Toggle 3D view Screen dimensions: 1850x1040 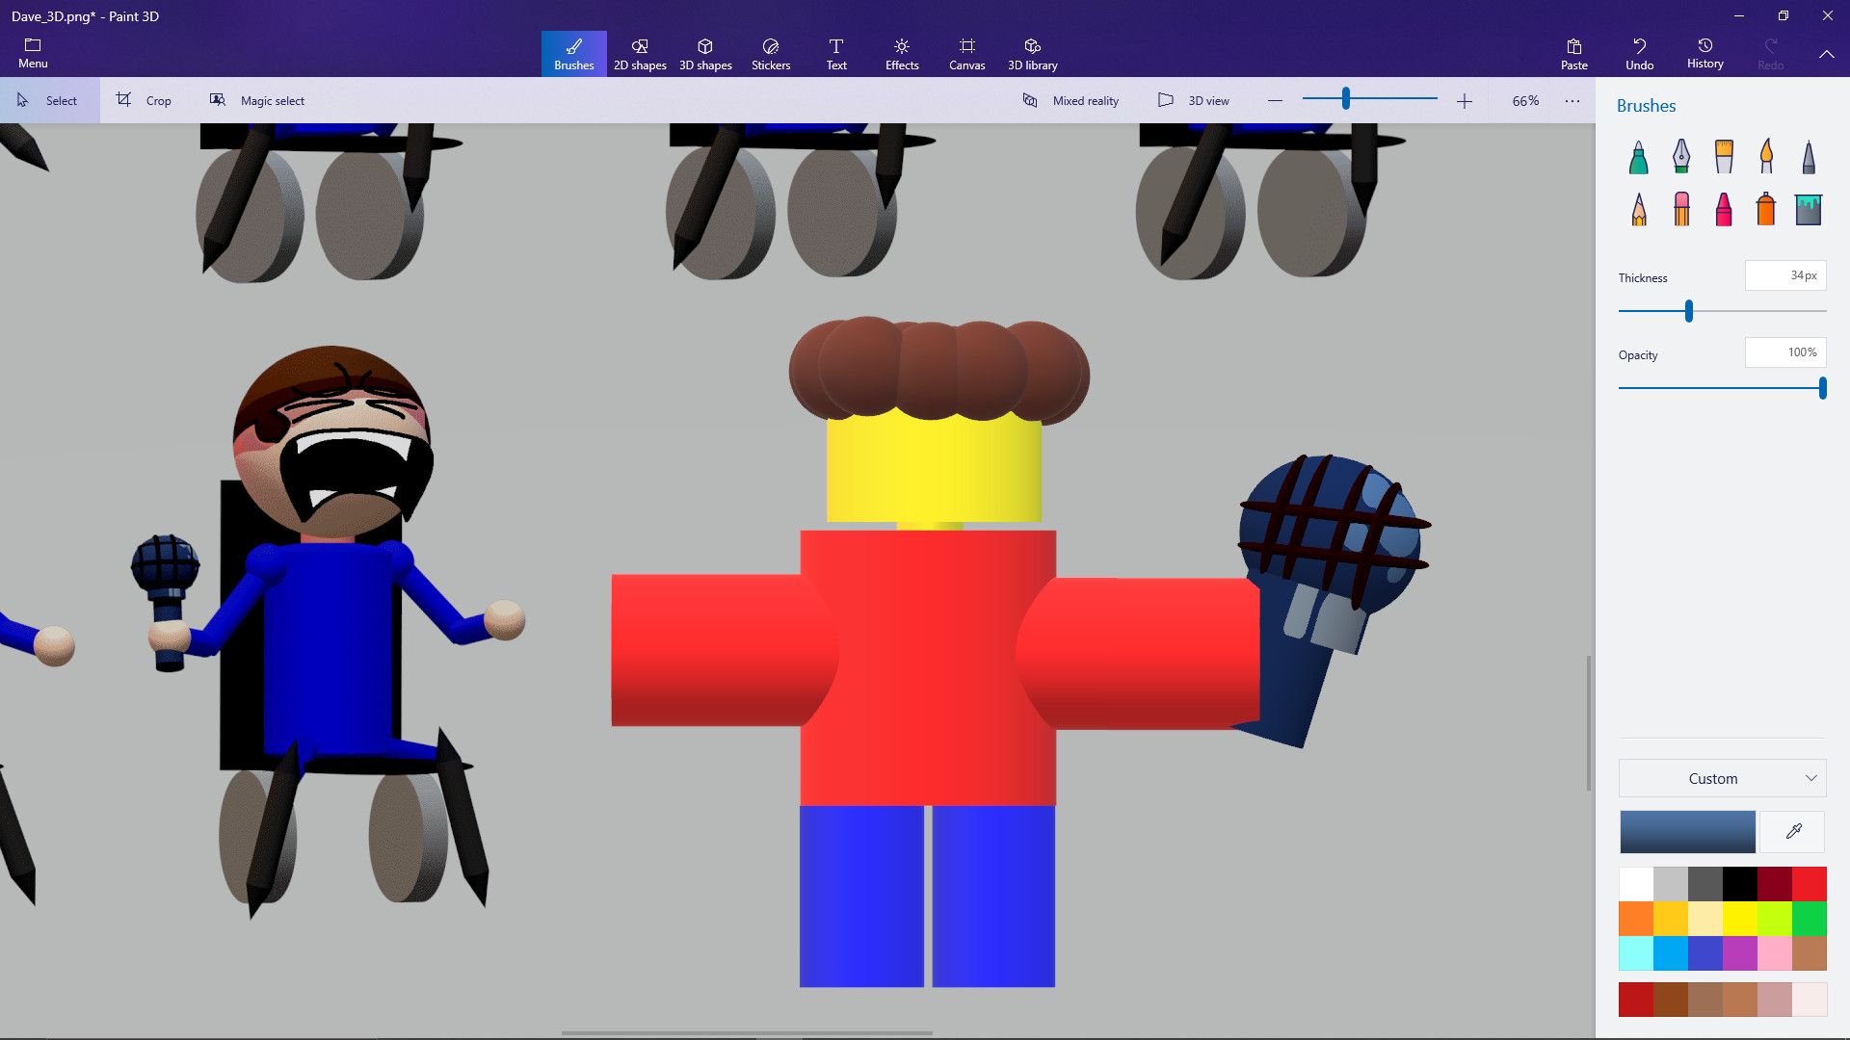tap(1194, 100)
